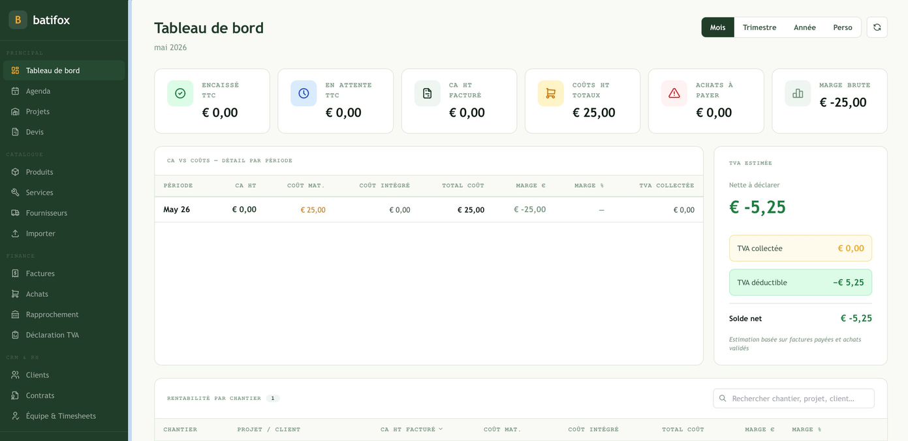Viewport: 908px width, 441px height.
Task: Click the Équipe & Timesheets person icon
Action: [x=15, y=416]
